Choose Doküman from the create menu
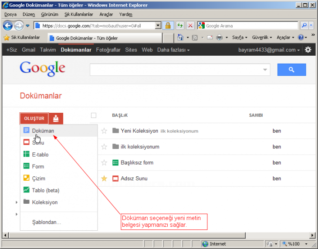Viewport: 318px width, 249px height. (x=59, y=131)
